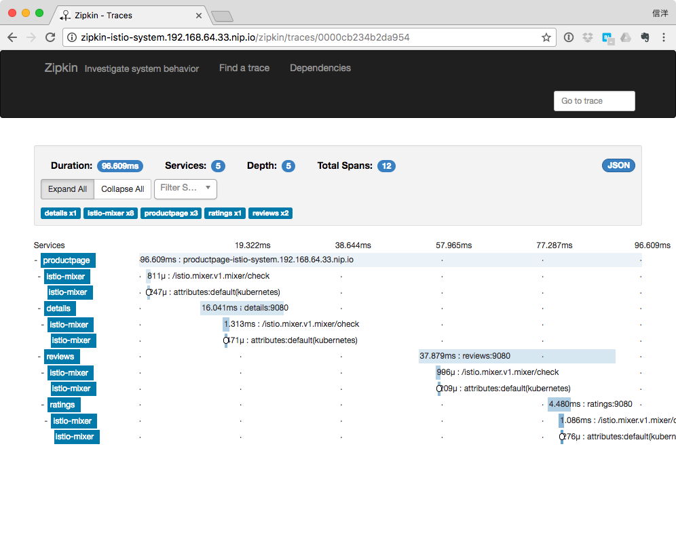Open the Evernote extension icon
676x556 pixels.
pos(645,37)
